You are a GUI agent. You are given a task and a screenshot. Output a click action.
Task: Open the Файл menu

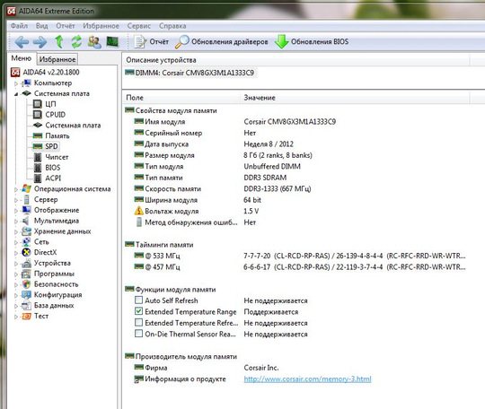point(19,26)
